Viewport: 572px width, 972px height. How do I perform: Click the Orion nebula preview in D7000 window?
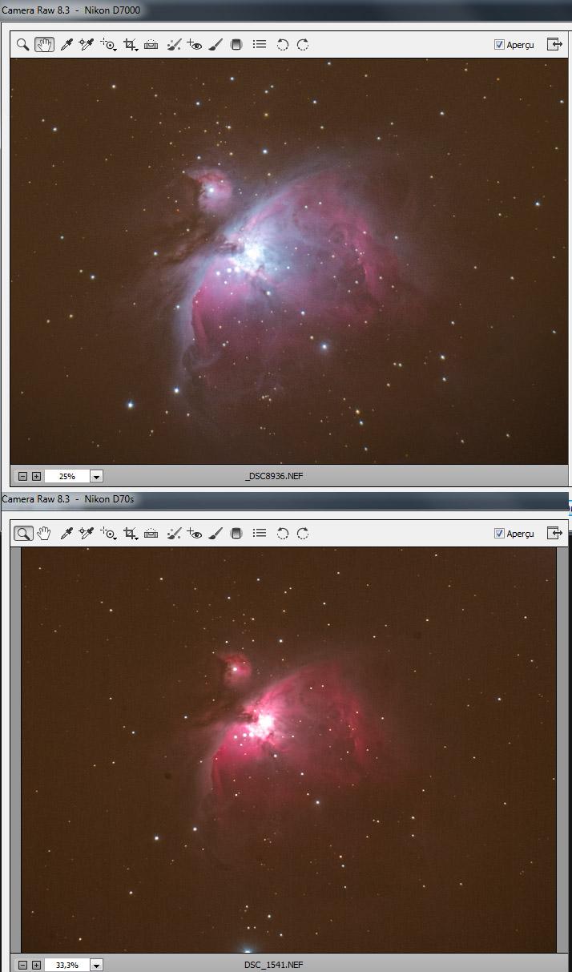point(289,260)
